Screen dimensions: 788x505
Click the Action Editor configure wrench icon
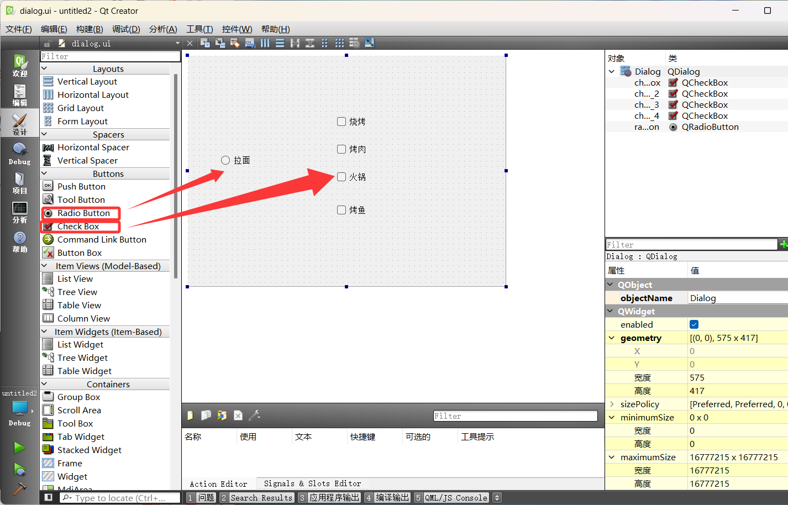click(255, 415)
